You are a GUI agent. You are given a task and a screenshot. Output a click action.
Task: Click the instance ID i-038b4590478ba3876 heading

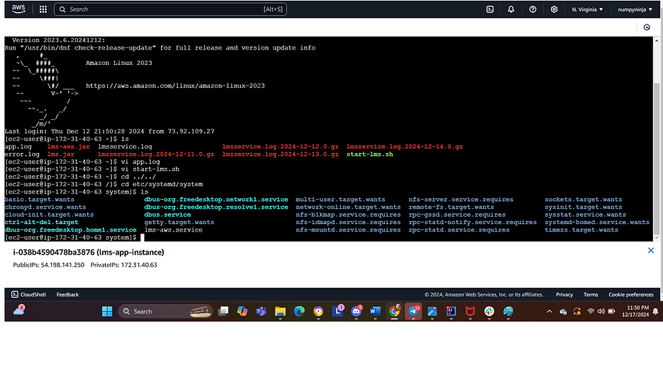click(x=89, y=252)
